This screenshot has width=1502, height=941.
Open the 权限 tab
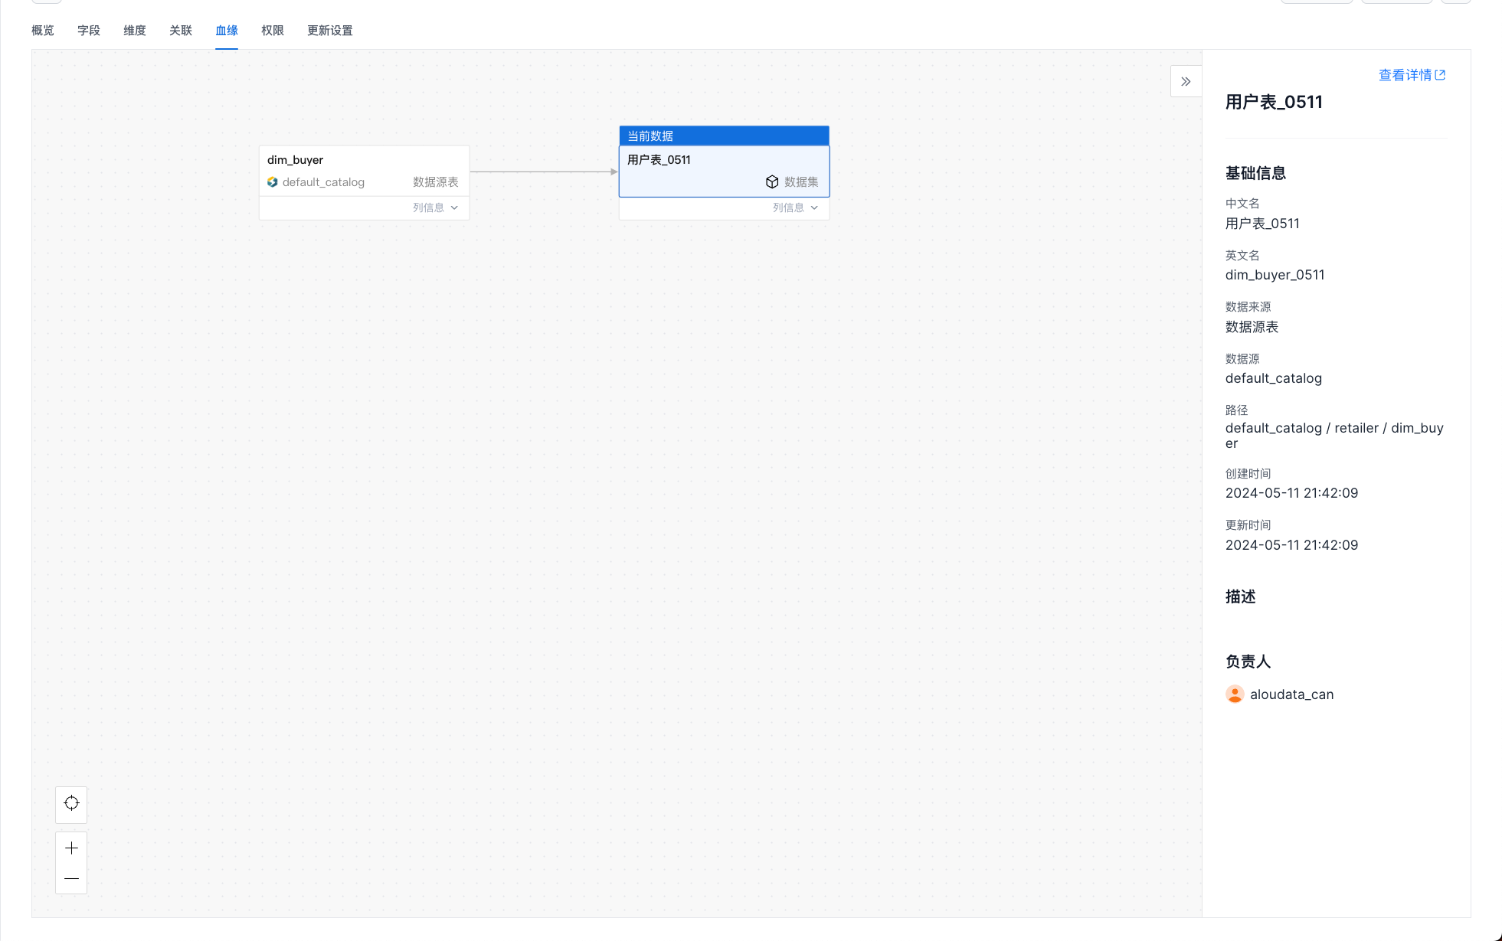coord(273,31)
